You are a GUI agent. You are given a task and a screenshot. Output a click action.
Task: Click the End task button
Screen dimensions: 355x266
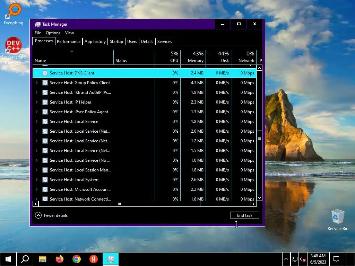245,215
